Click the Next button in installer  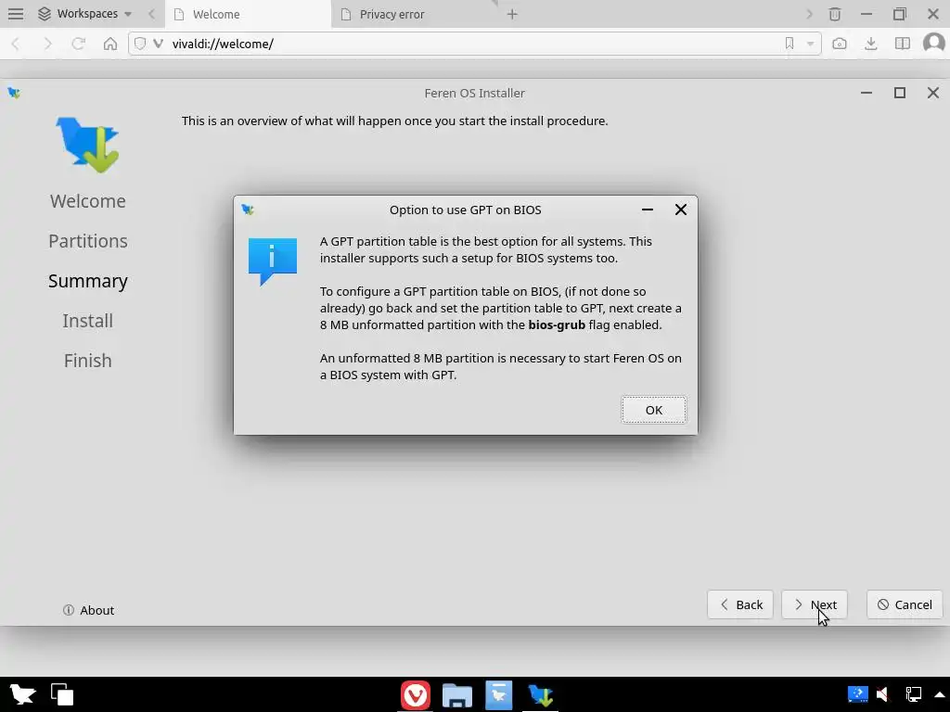pyautogui.click(x=815, y=604)
